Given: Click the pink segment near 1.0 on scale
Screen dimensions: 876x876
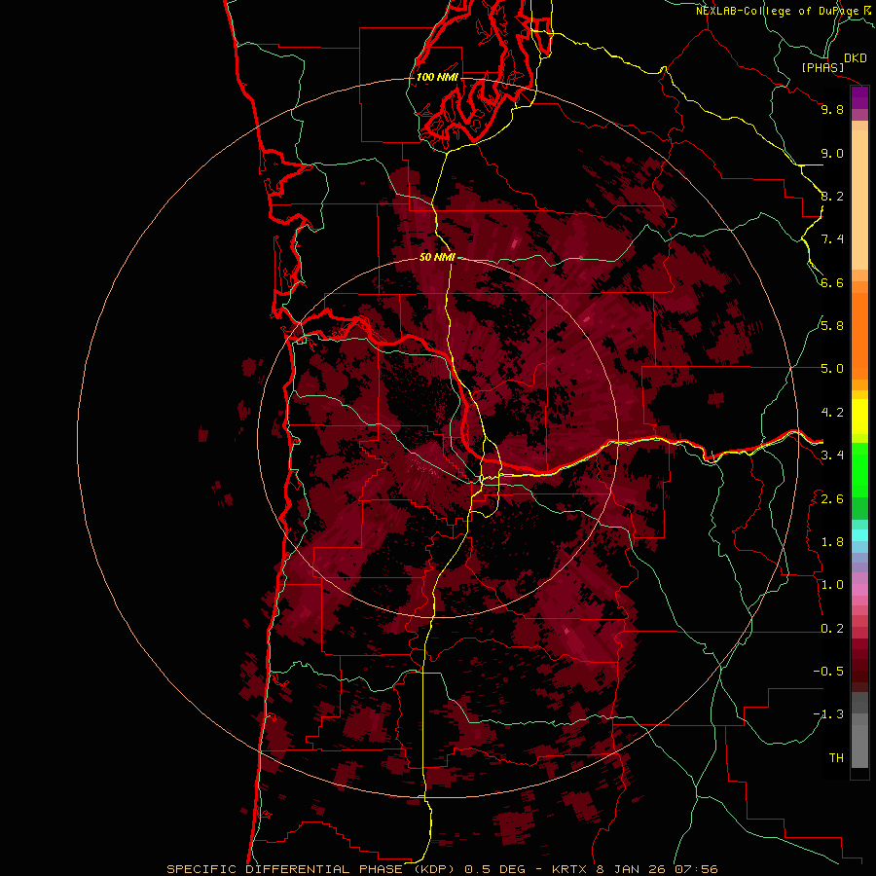Looking at the screenshot, I should 859,590.
